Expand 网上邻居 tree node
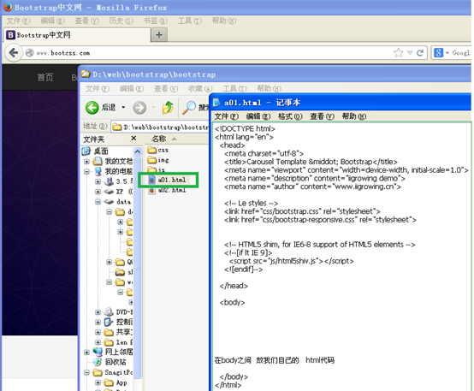Screen dimensions: 474x391 86,352
